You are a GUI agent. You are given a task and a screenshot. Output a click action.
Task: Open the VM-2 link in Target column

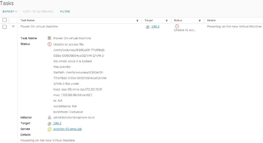155,27
